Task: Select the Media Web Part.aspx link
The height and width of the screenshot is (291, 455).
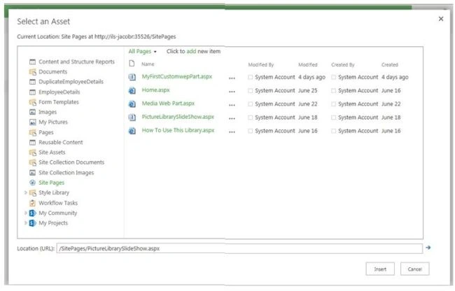Action: (x=168, y=104)
